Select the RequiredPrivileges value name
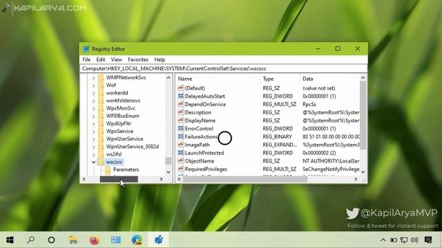442x248 pixels. pos(206,169)
